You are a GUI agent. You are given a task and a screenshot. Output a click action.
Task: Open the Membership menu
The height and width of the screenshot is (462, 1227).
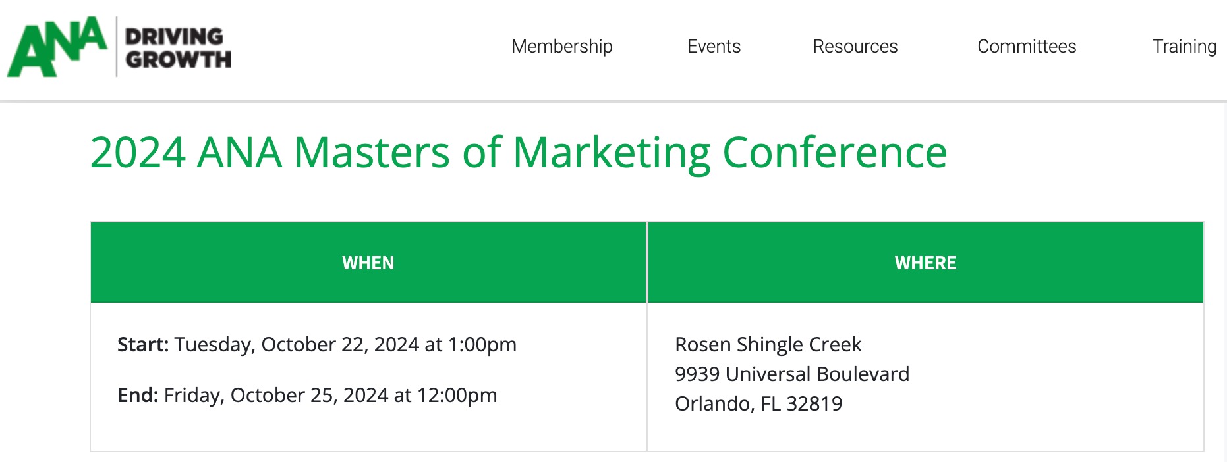coord(561,47)
